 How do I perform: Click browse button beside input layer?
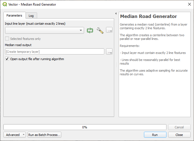(109, 31)
